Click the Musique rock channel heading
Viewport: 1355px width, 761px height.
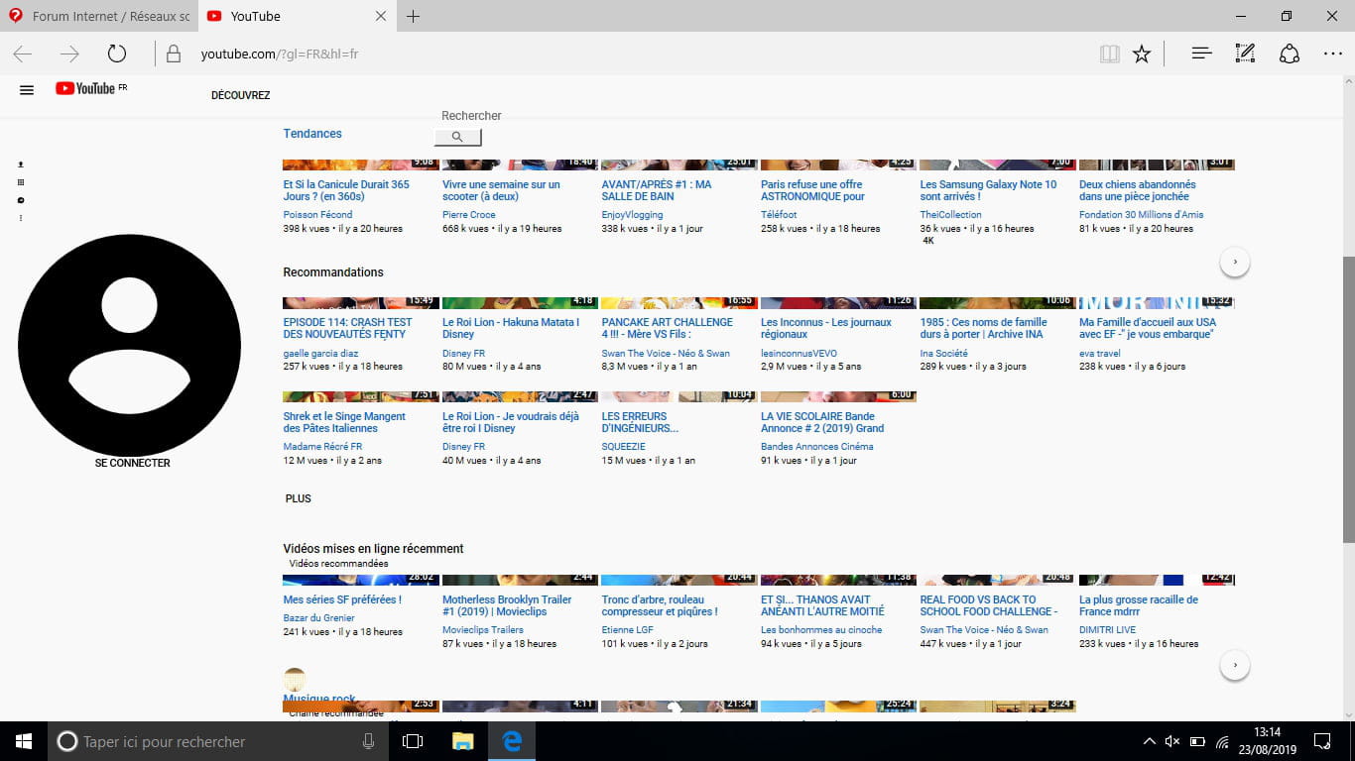tap(319, 699)
